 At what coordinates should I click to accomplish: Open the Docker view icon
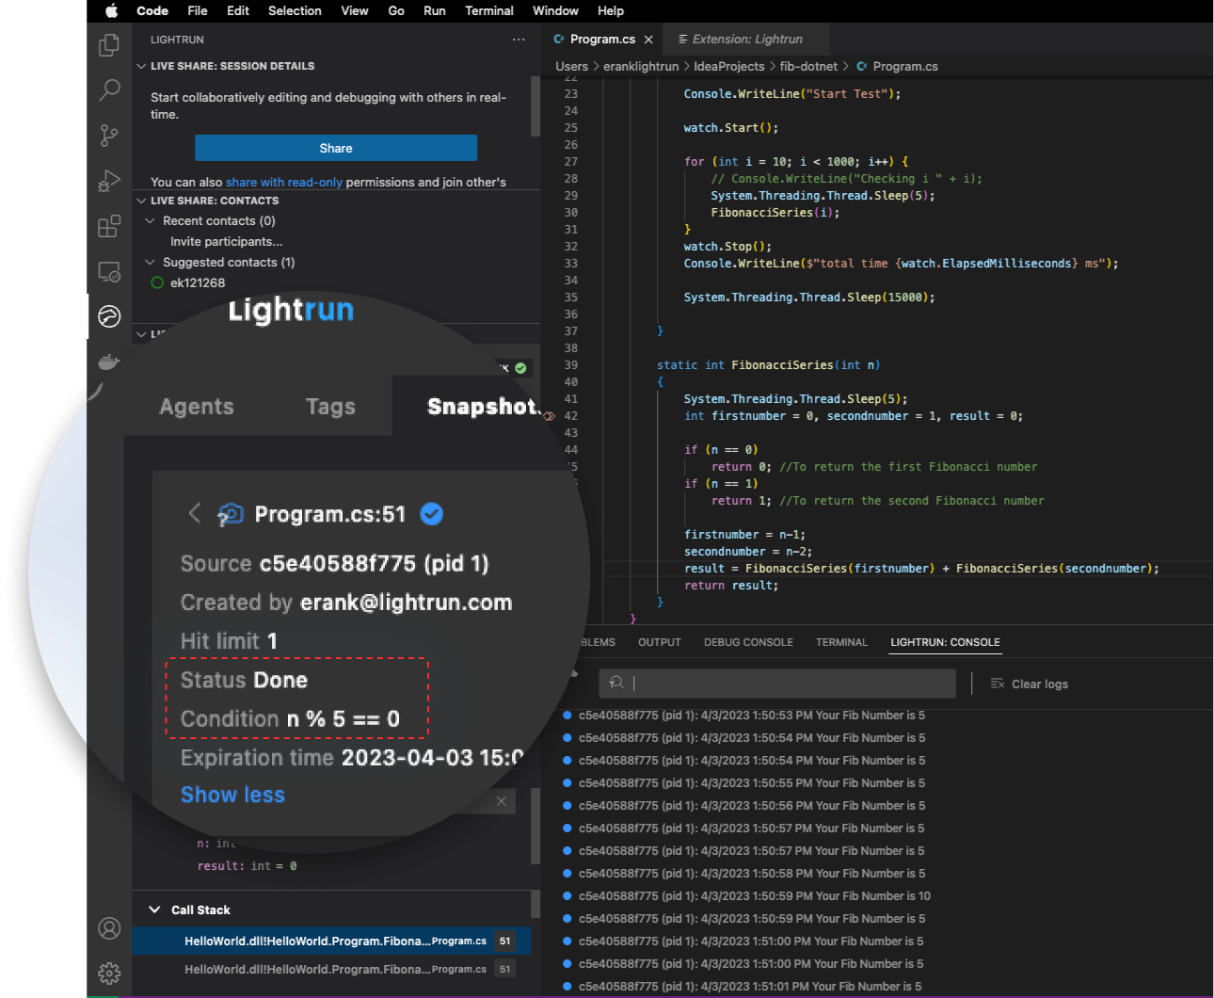(109, 362)
